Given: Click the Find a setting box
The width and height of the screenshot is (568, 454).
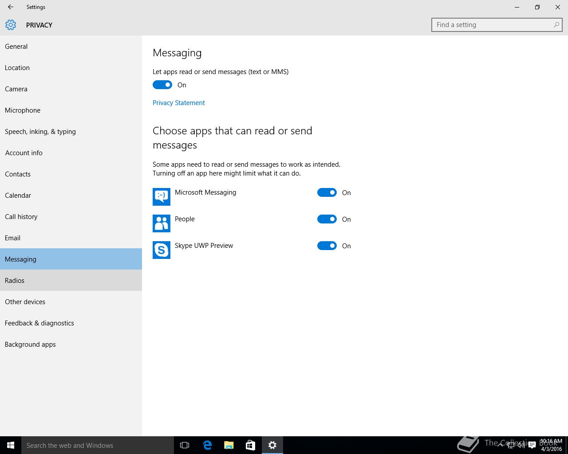Looking at the screenshot, I should point(497,25).
